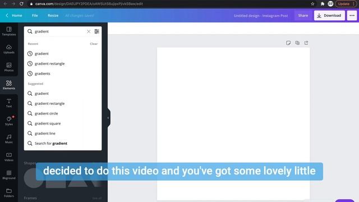The height and width of the screenshot is (202, 359).
Task: Reload the browser page
Action: pos(21,4)
